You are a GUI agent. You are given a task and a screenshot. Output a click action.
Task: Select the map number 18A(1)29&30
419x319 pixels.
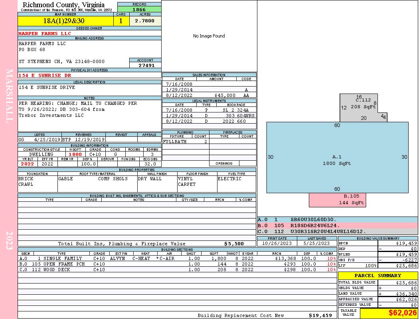(x=63, y=21)
